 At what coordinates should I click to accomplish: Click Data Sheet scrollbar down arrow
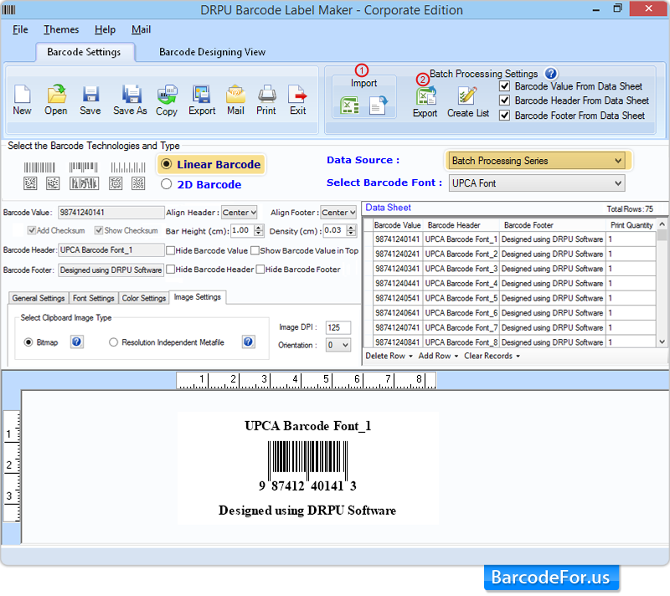click(662, 342)
